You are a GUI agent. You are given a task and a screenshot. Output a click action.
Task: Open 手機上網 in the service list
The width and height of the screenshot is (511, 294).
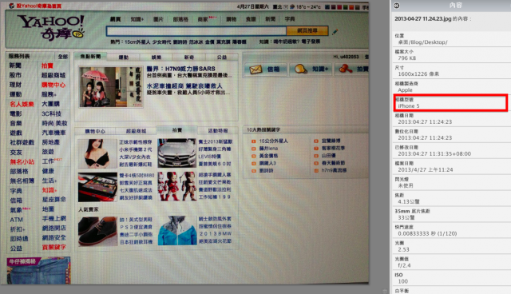pyautogui.click(x=53, y=218)
